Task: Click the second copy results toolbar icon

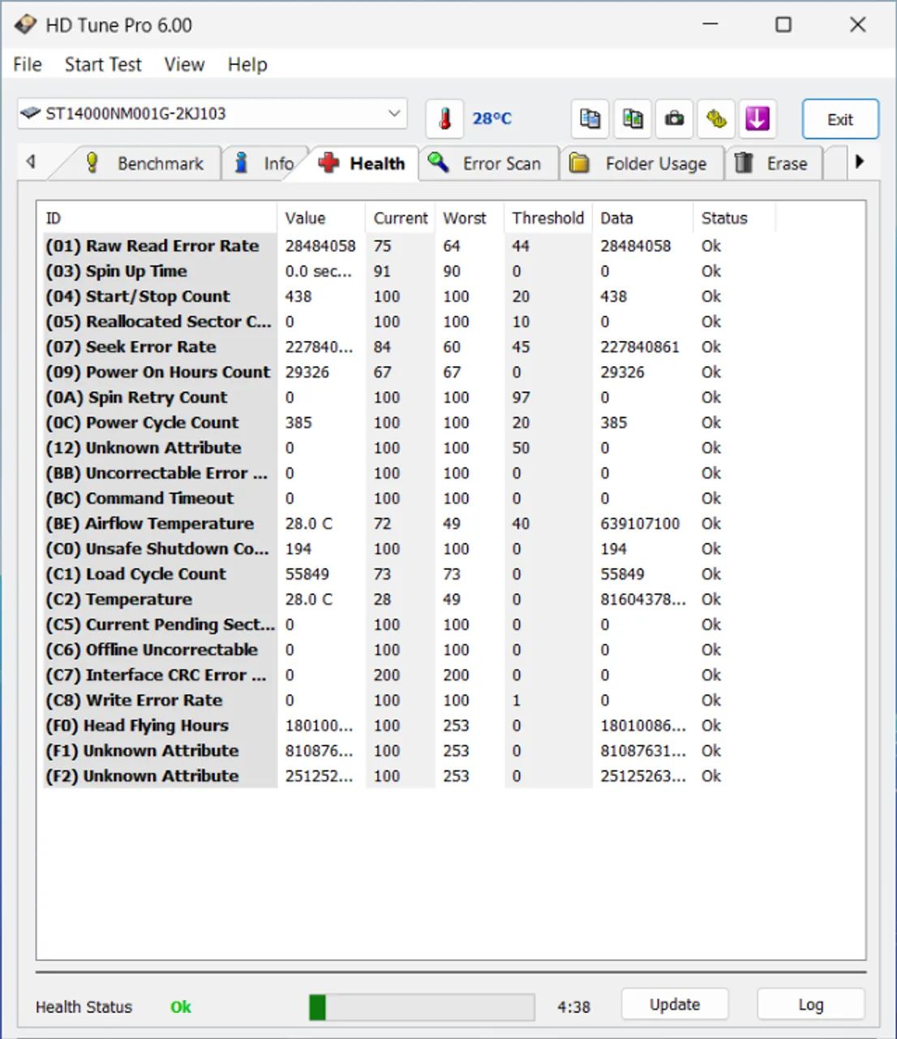Action: point(633,119)
